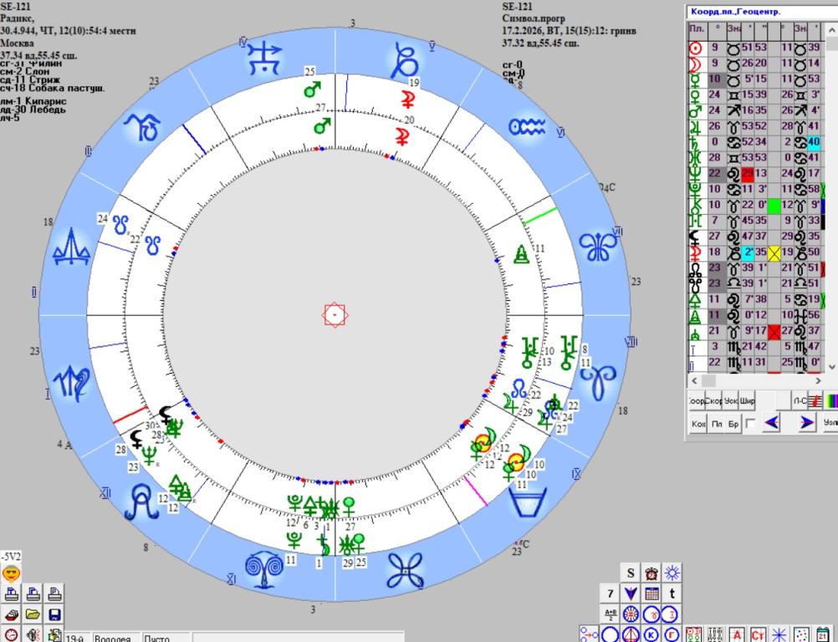Toggle the checkbox next to Бр button

coord(750,424)
